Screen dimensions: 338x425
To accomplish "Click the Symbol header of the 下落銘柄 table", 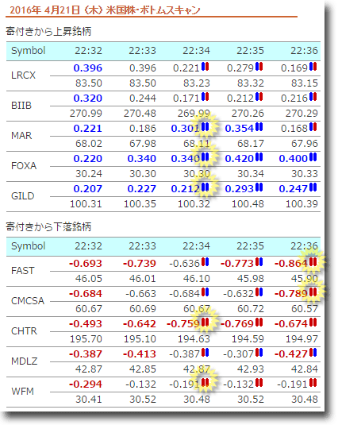I will (x=28, y=246).
